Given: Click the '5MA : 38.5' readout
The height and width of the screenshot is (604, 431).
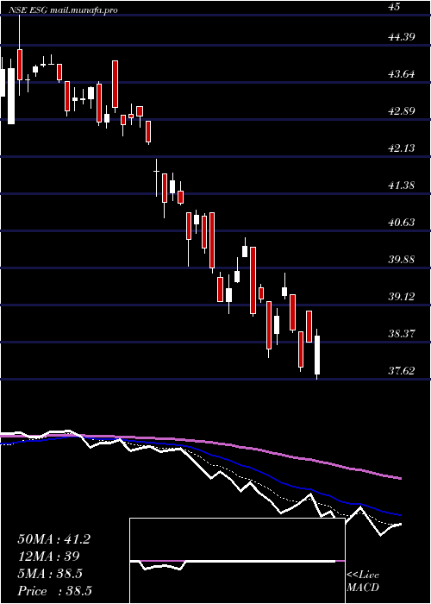Looking at the screenshot, I should pos(50,574).
